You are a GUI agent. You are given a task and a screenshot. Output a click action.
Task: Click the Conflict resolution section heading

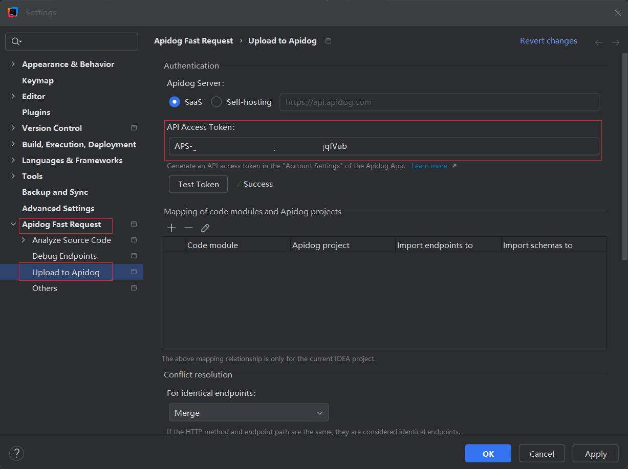(x=198, y=374)
